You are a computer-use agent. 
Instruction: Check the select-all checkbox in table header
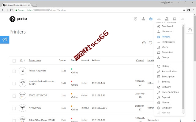click(x=14, y=61)
